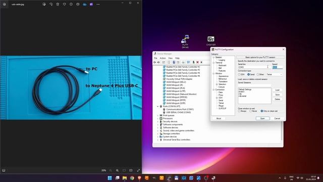Delete the photo with trash icon
Viewport: 323px width, 182px height.
[58, 4]
